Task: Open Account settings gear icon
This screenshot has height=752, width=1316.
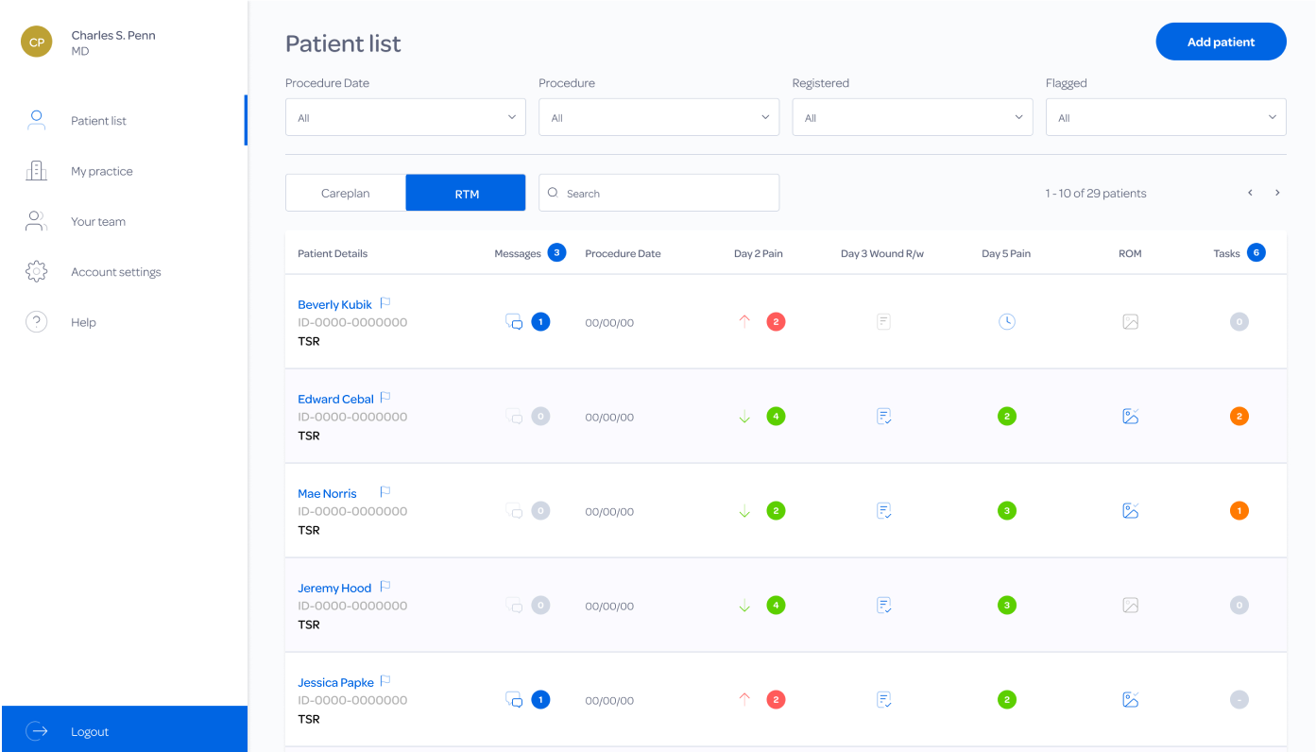Action: coord(36,272)
